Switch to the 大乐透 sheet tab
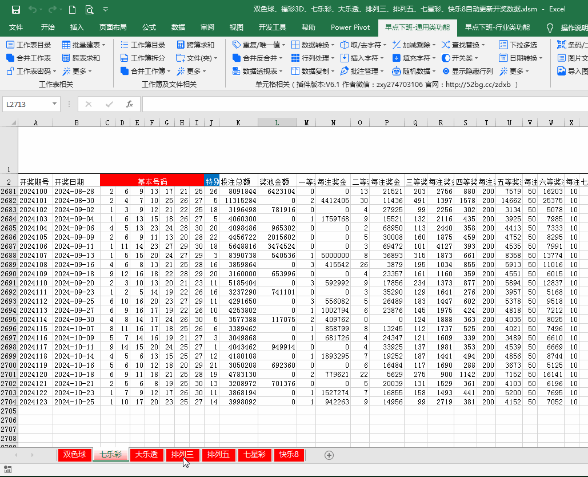 pos(147,455)
